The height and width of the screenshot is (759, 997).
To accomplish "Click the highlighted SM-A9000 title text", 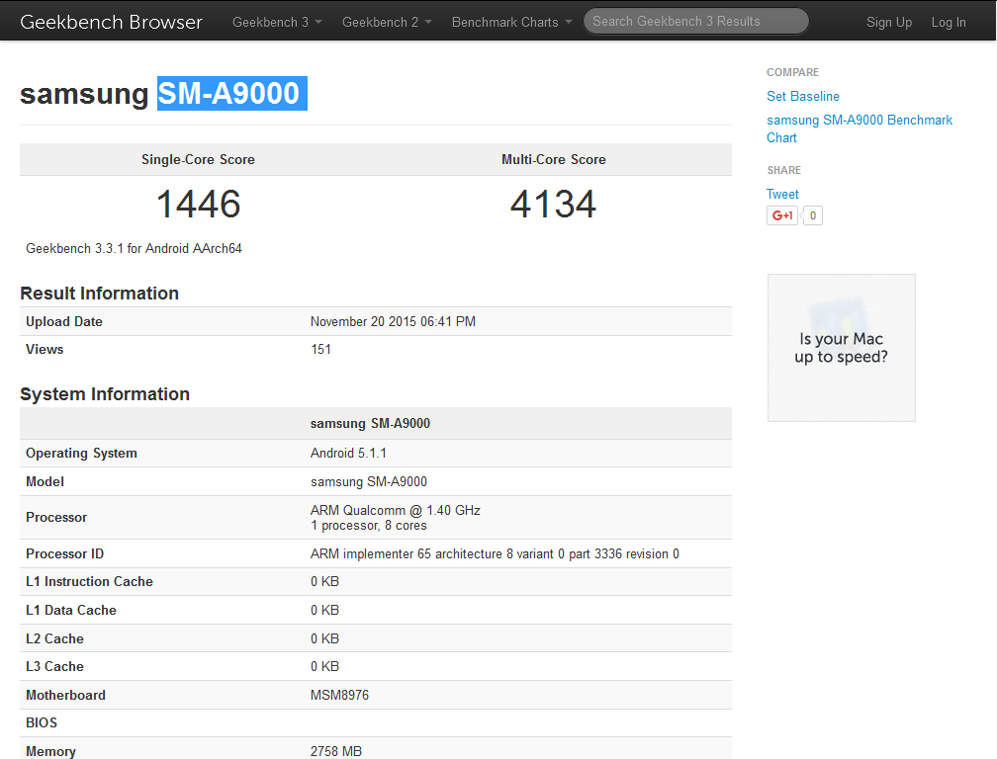I will pyautogui.click(x=231, y=93).
